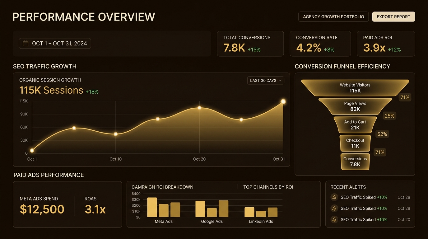Click the Oct 31 peak data point

click(x=283, y=101)
